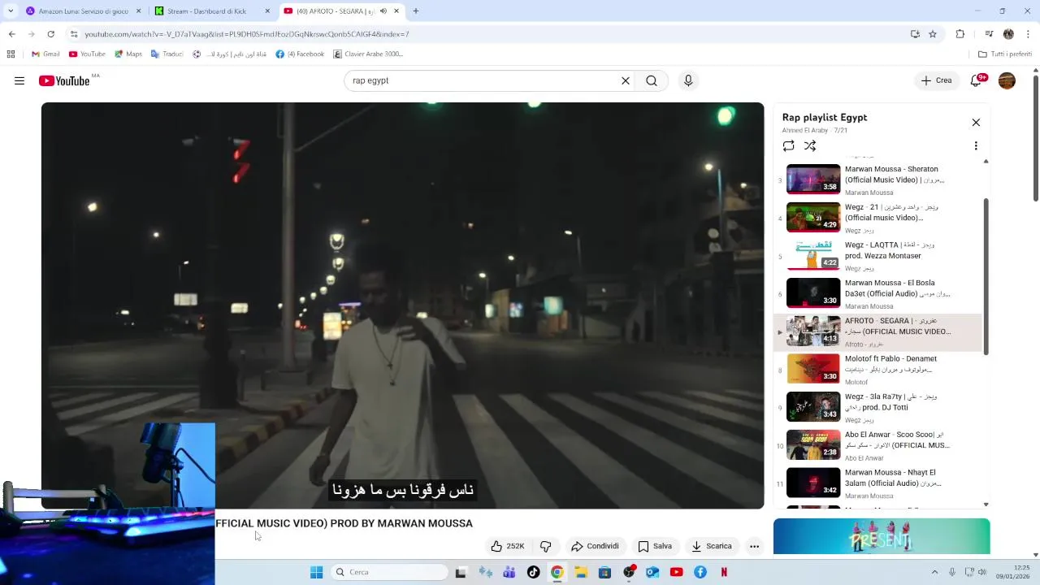This screenshot has height=585, width=1040.
Task: Open Traduci bookmark
Action: coord(167,54)
